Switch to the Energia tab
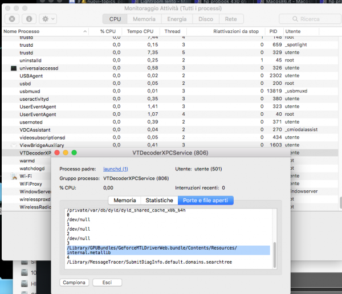 coord(176,19)
